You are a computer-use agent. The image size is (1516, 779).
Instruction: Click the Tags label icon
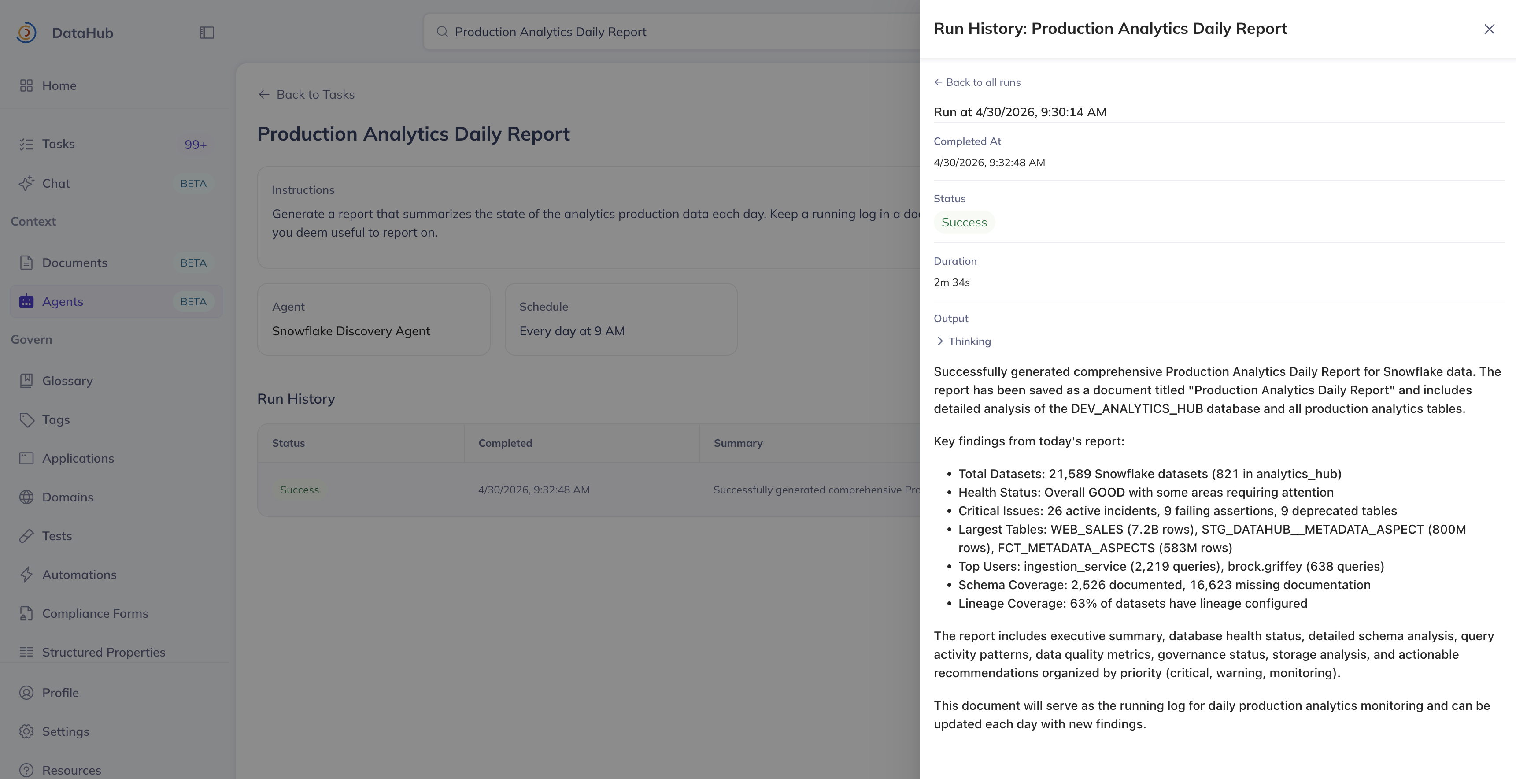26,420
